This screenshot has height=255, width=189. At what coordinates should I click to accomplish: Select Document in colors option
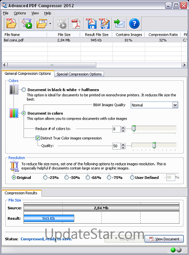(24, 113)
